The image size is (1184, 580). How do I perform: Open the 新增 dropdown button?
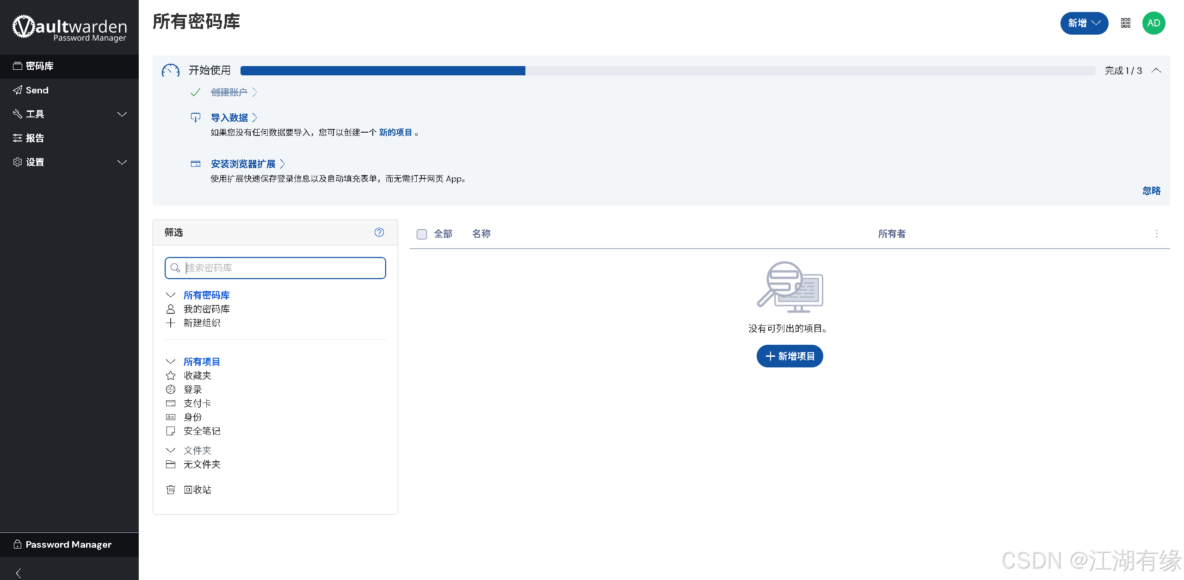tap(1084, 23)
